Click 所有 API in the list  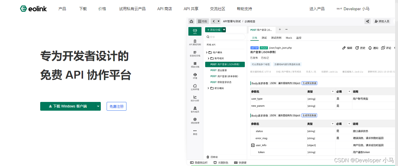[x=211, y=45]
